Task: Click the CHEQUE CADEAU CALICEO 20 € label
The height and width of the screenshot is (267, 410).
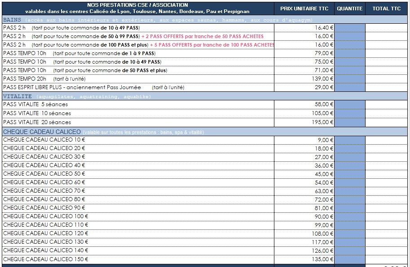Action: coord(44,148)
